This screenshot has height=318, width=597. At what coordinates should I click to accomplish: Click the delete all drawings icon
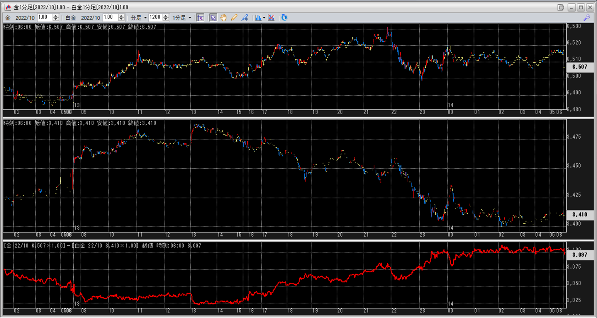click(x=271, y=18)
